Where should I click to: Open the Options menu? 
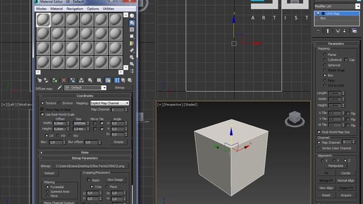(x=93, y=9)
